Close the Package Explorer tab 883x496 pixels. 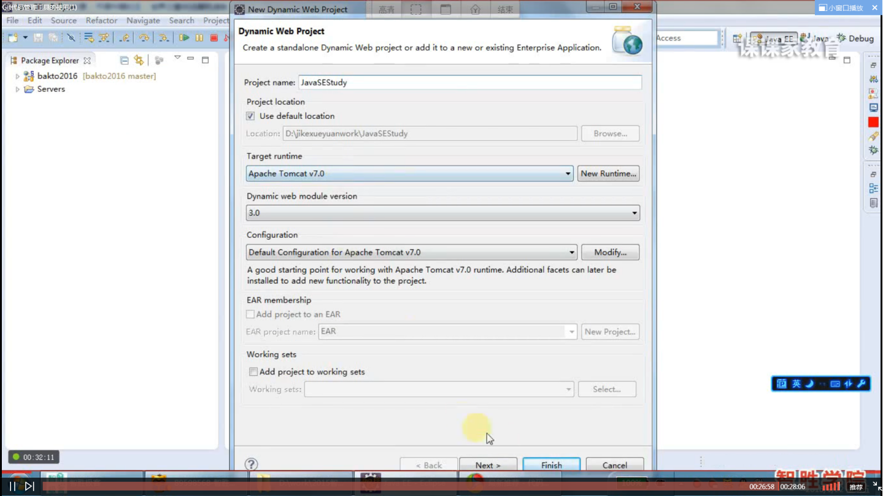87,61
